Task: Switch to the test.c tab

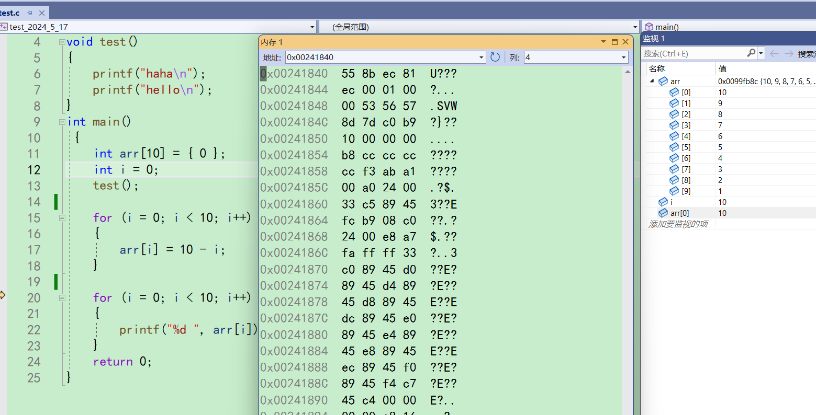Action: click(x=10, y=13)
